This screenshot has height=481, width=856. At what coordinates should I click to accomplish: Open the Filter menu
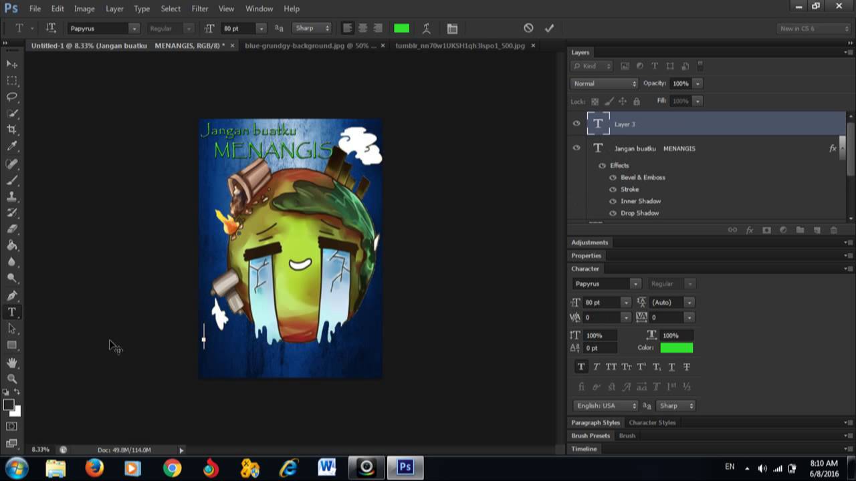coord(200,9)
